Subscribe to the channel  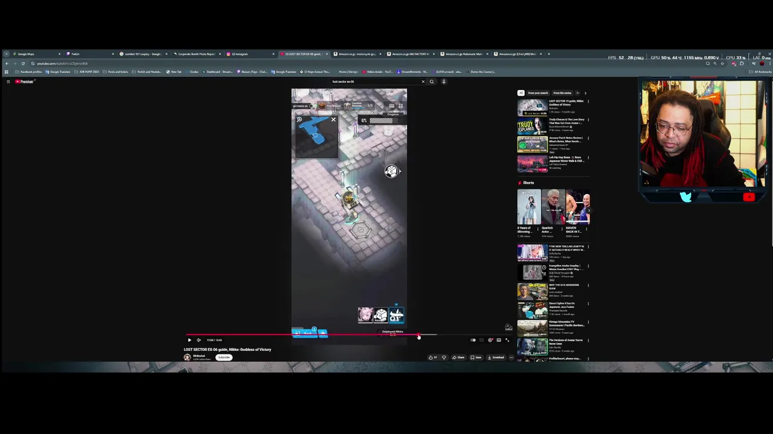pyautogui.click(x=224, y=357)
